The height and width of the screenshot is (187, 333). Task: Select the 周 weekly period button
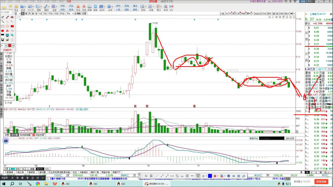tap(26, 13)
